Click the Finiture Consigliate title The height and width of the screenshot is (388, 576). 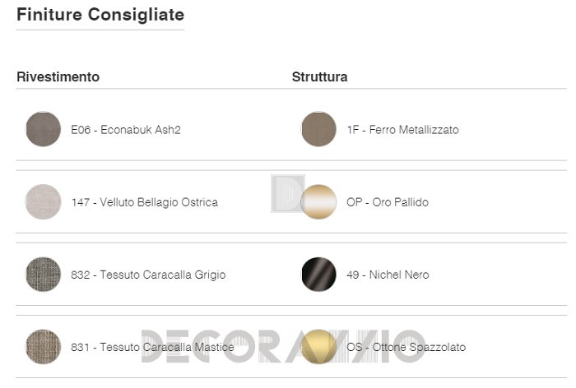click(x=100, y=15)
